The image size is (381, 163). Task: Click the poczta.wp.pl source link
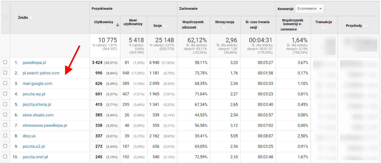point(34,94)
